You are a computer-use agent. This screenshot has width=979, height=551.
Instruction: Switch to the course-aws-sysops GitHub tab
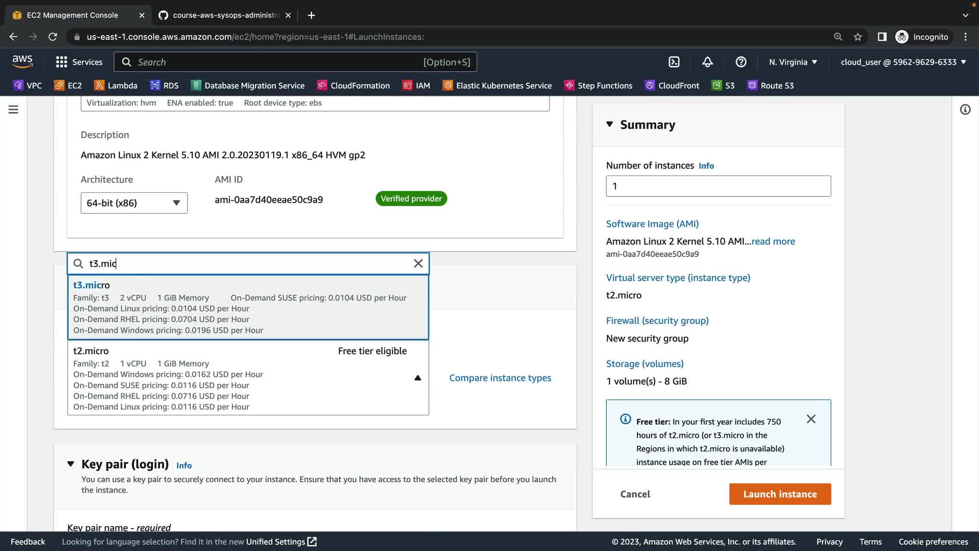[224, 15]
